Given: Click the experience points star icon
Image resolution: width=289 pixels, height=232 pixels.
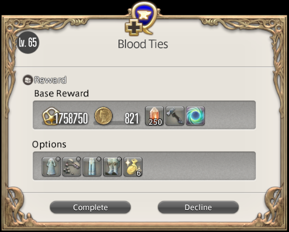Looking at the screenshot, I should [50, 116].
